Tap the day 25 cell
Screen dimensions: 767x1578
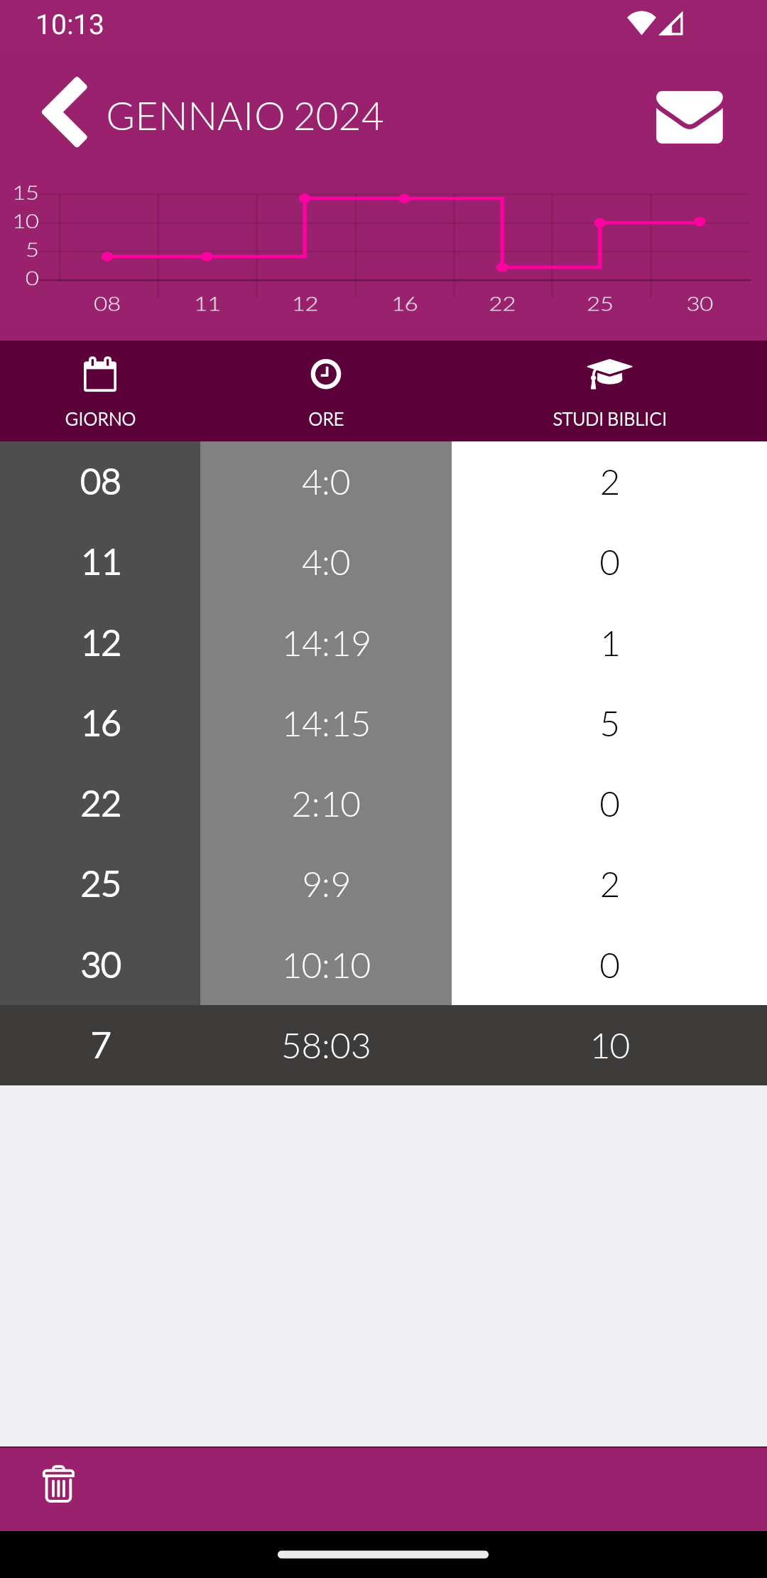(100, 884)
